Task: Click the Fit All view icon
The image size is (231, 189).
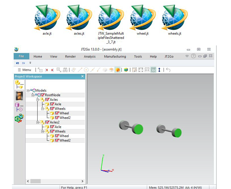Action: 141,70
